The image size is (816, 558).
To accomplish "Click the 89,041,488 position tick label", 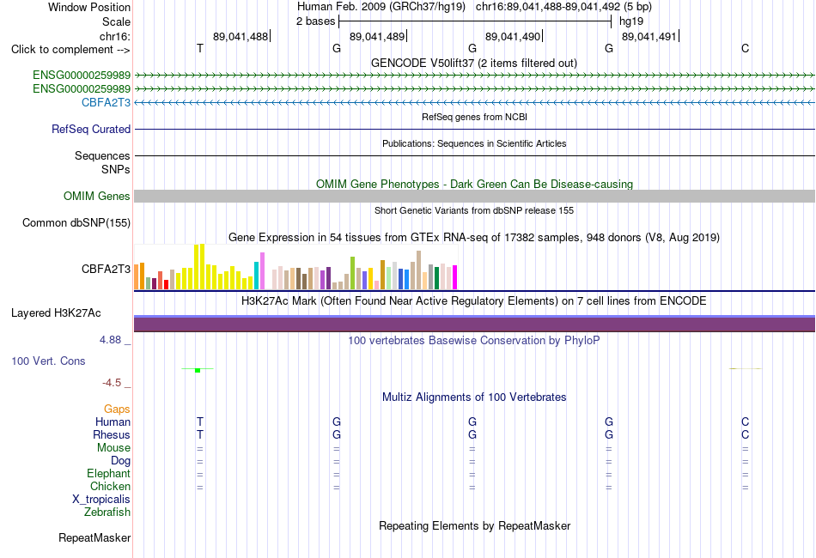I will point(241,36).
